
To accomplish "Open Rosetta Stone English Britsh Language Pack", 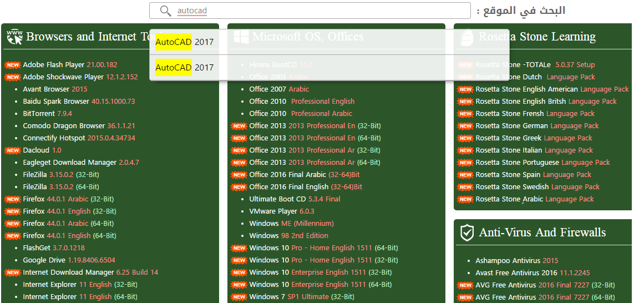I will [546, 101].
